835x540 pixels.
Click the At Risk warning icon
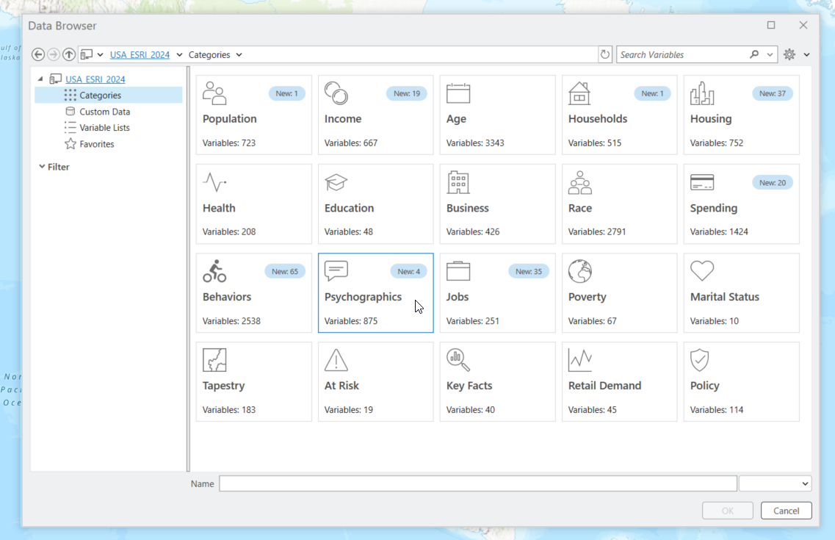[336, 359]
